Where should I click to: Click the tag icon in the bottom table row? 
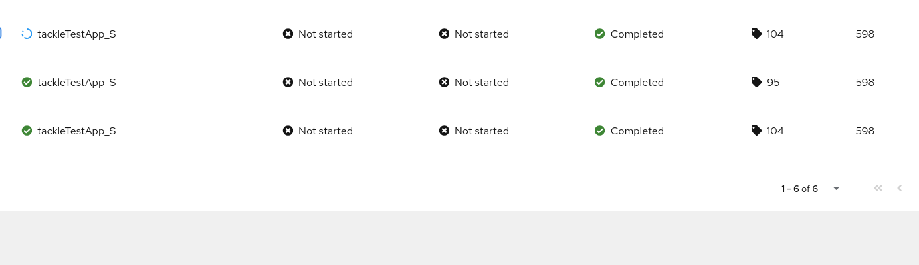pyautogui.click(x=756, y=131)
